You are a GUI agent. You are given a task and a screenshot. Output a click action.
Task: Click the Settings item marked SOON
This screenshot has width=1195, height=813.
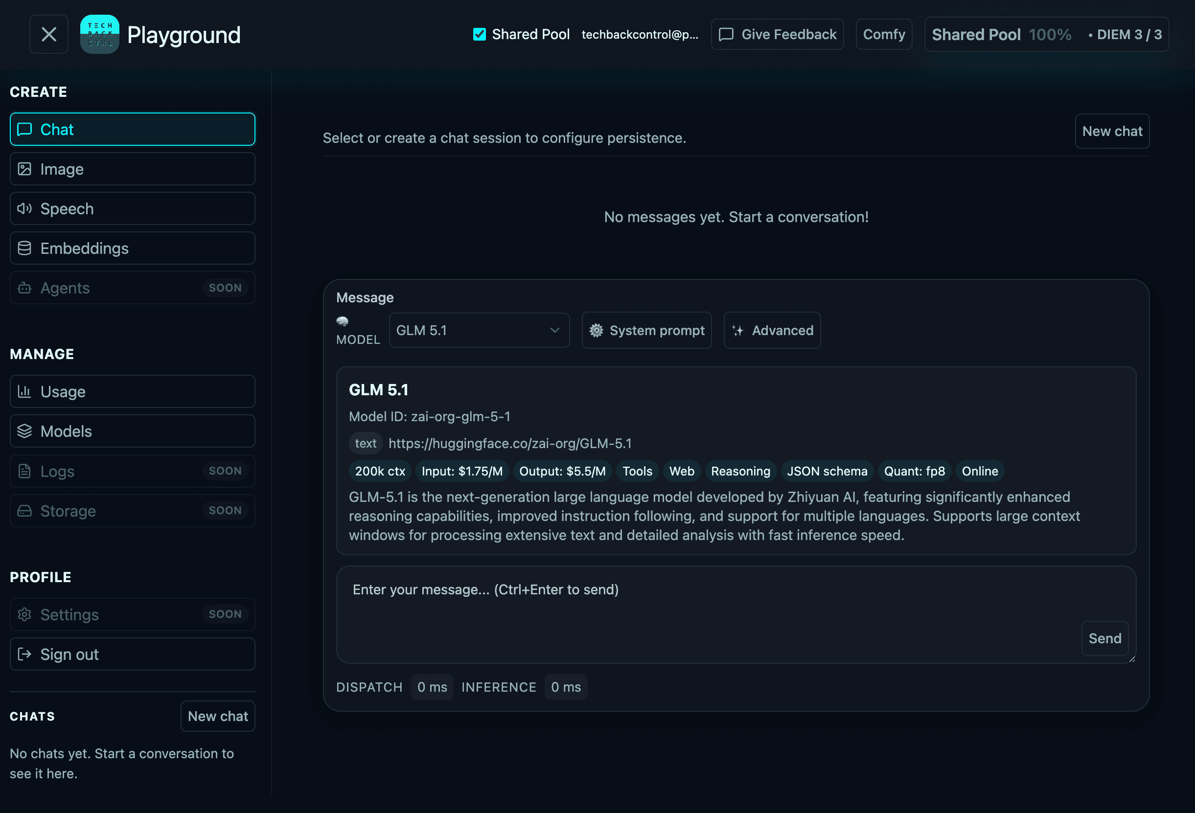click(132, 614)
